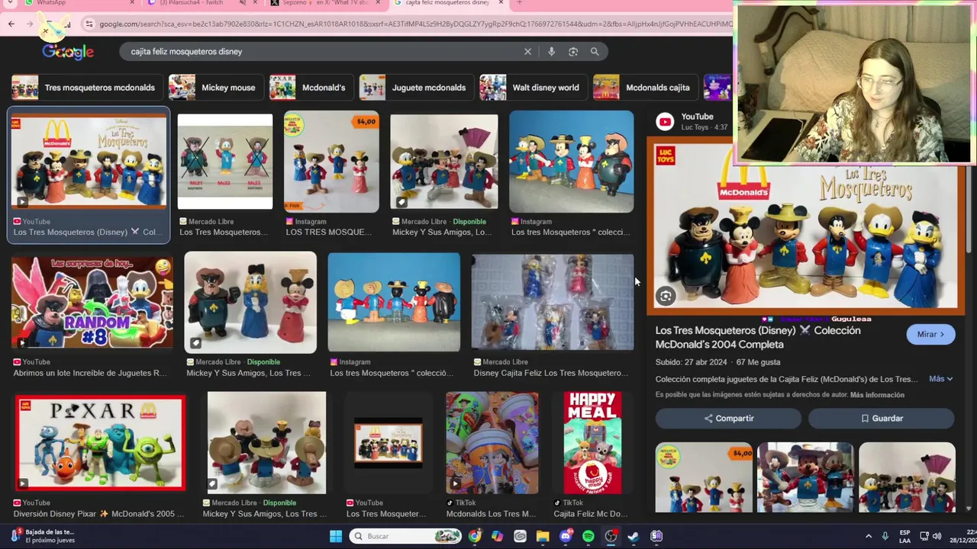Show hidden system tray icons
977x549 pixels.
point(869,536)
